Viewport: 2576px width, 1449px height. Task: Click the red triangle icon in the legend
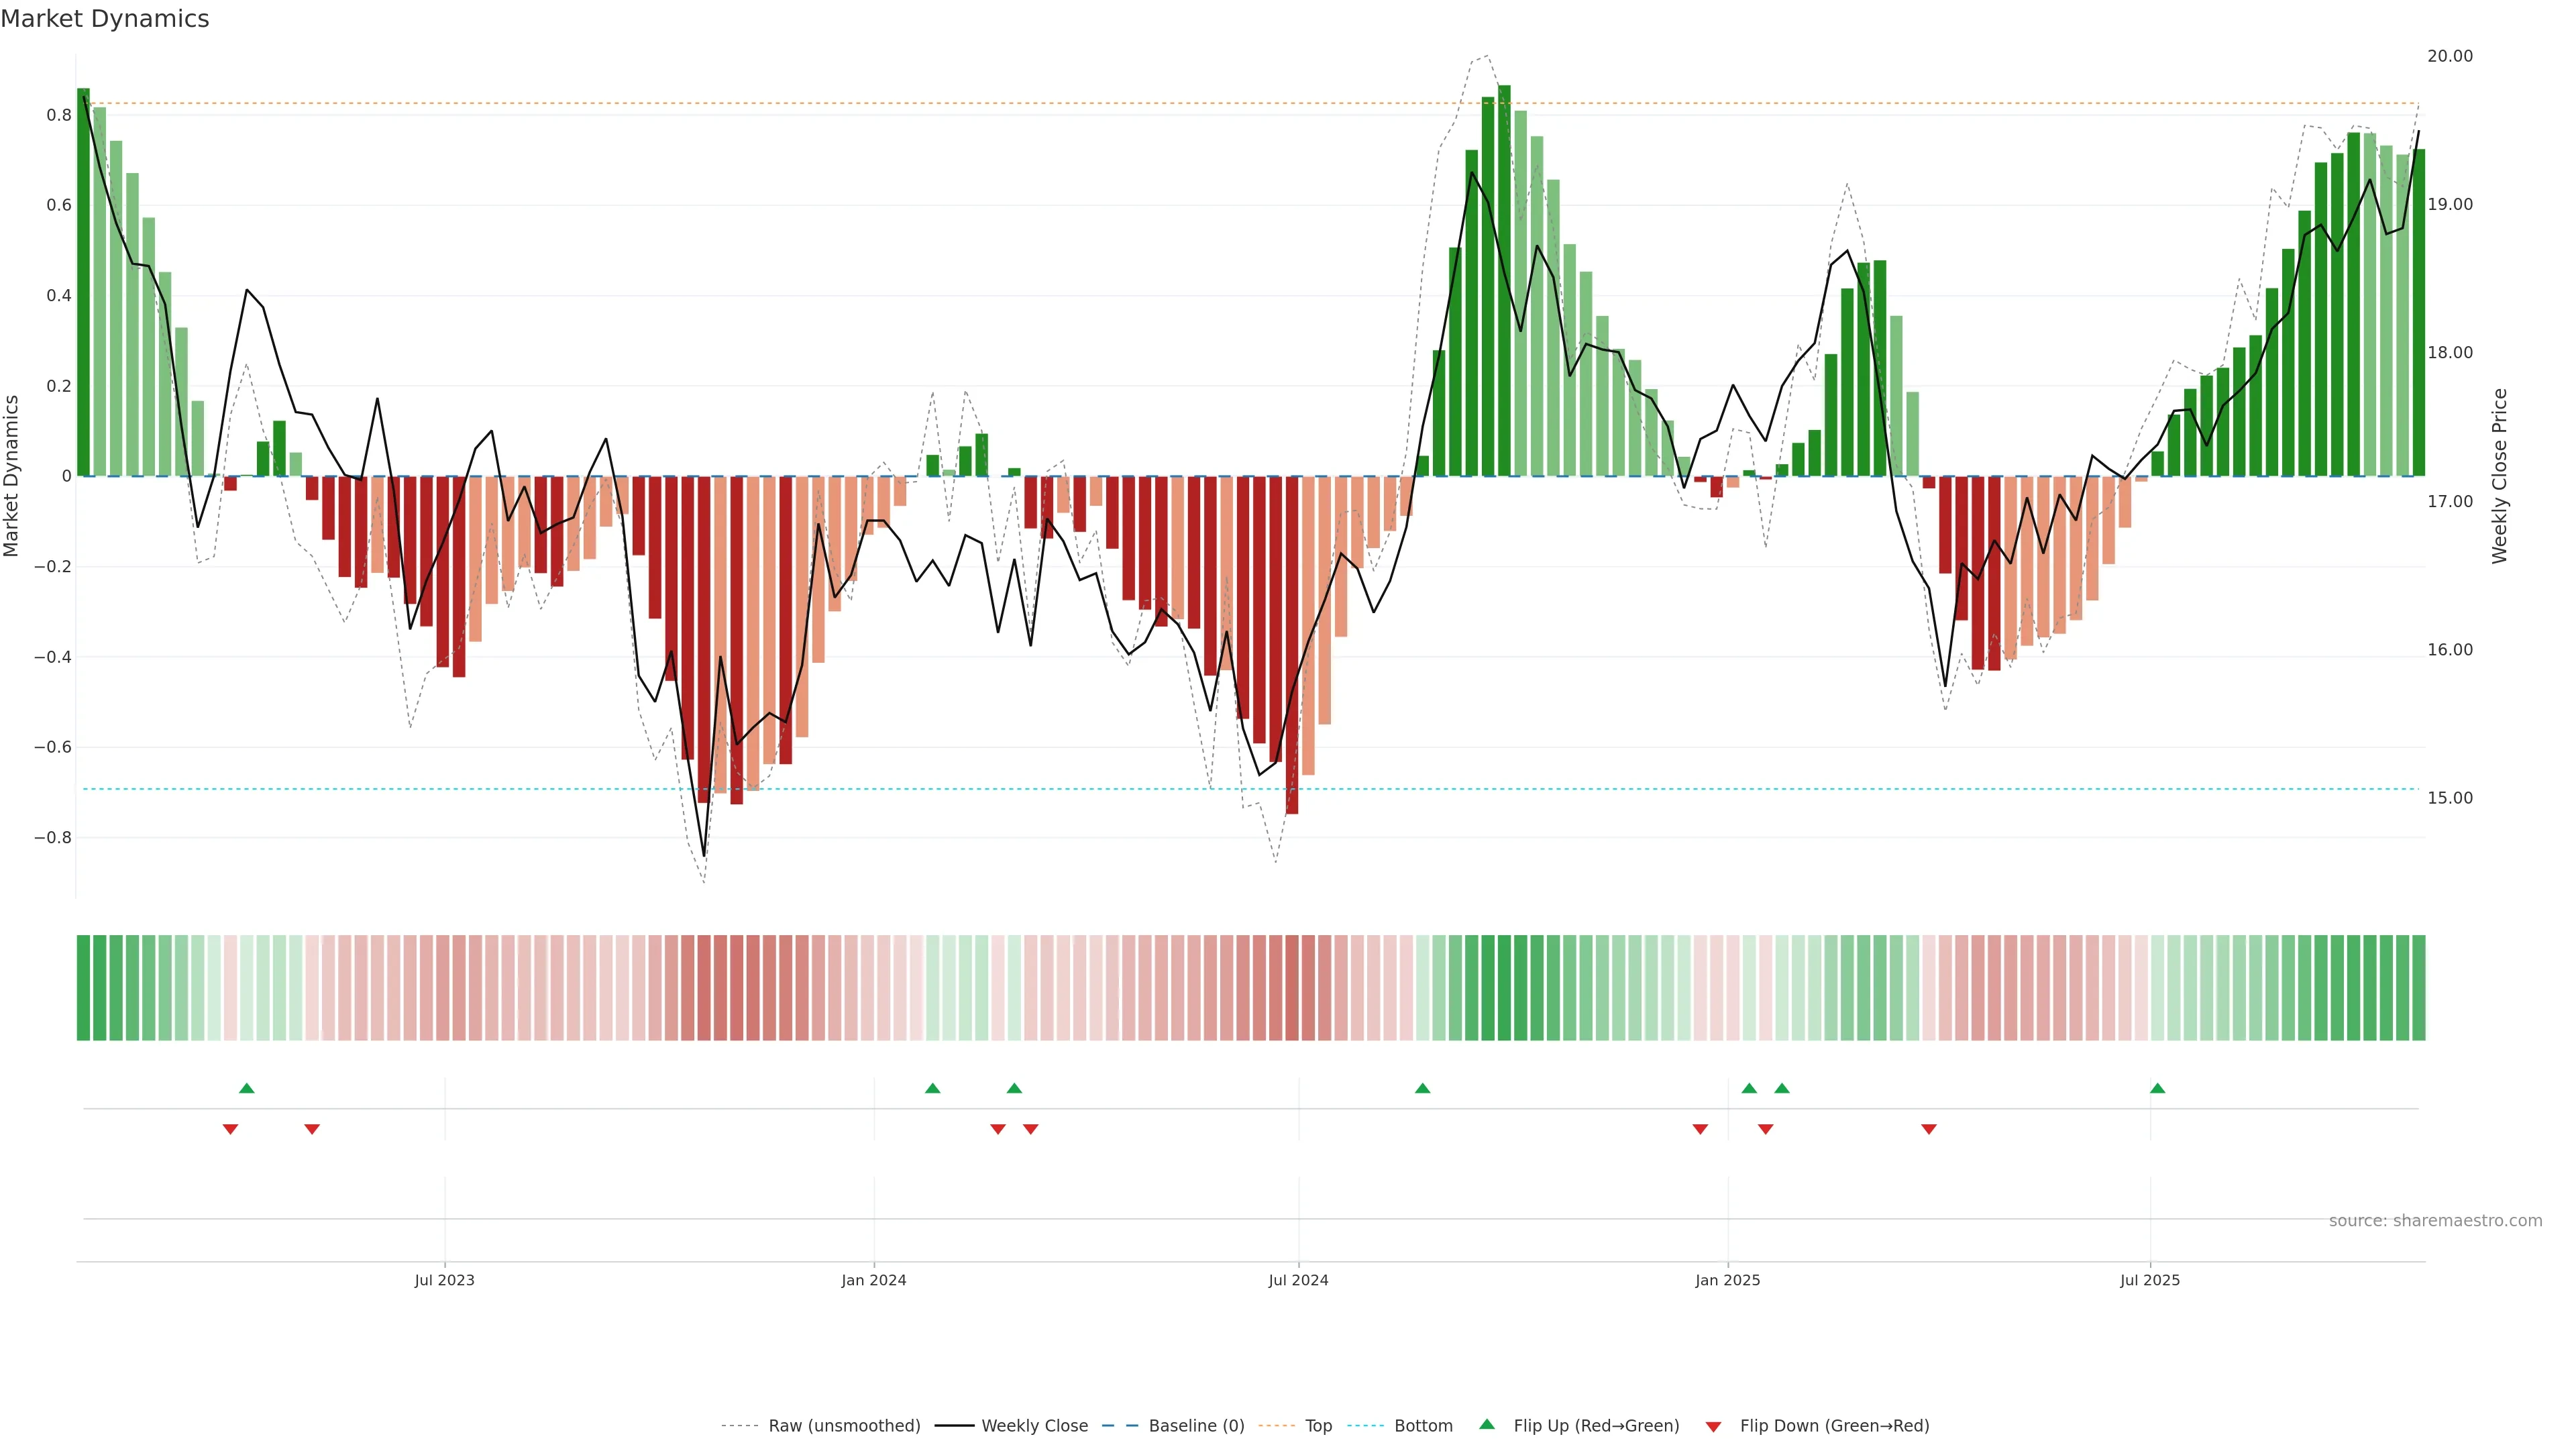pyautogui.click(x=1713, y=1427)
